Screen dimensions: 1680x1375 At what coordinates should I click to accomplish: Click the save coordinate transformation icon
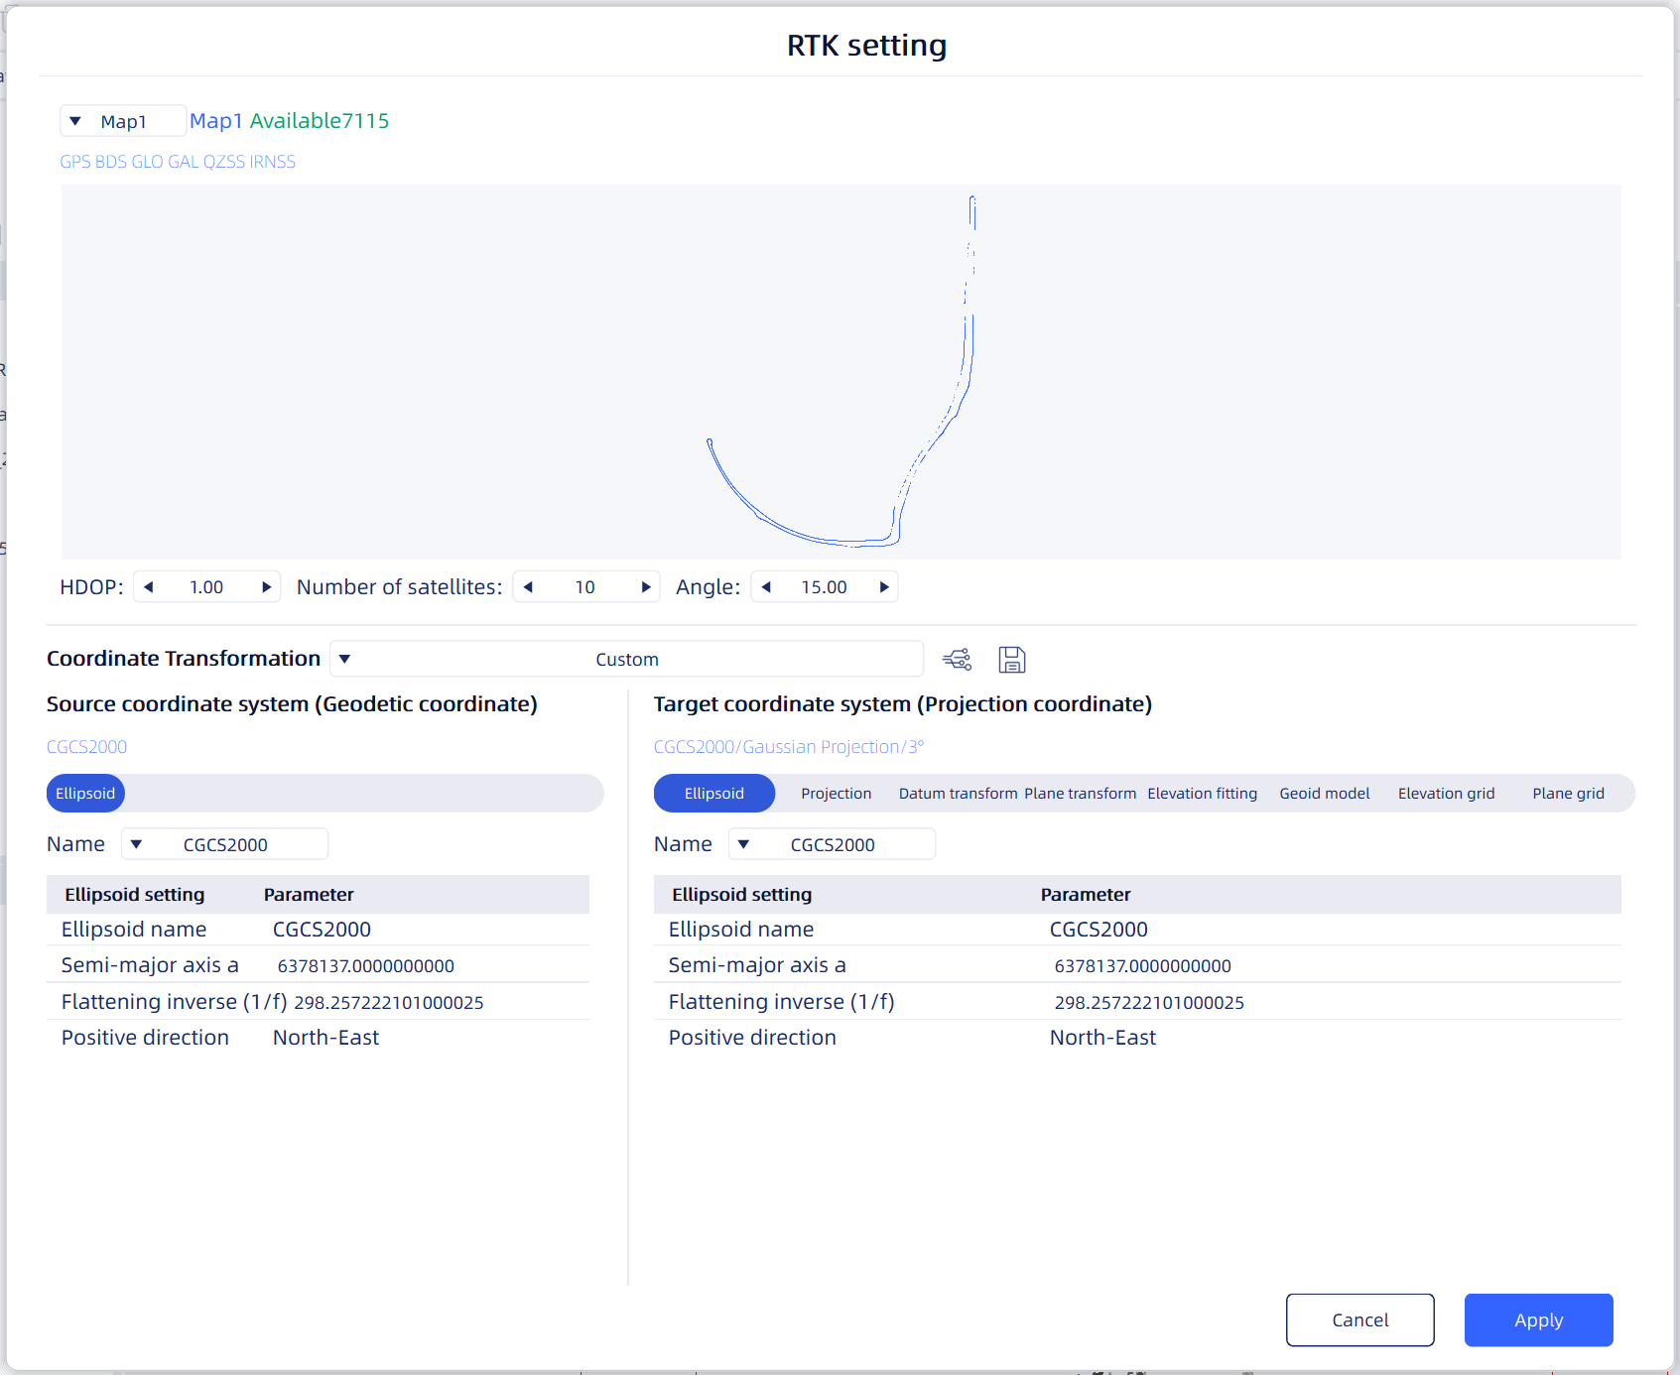[x=1012, y=660]
